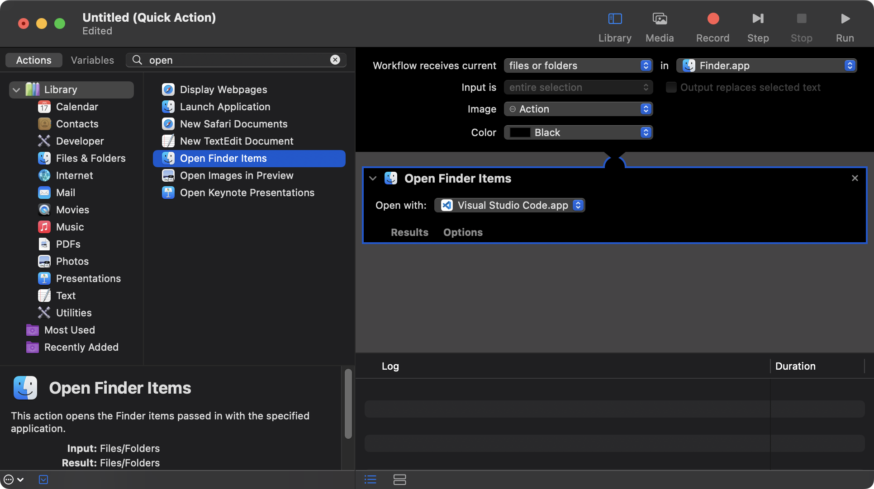This screenshot has width=874, height=489.
Task: Switch log display to the stacked view toggle
Action: click(400, 480)
